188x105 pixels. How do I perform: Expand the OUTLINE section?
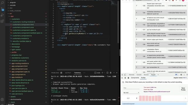11,104
